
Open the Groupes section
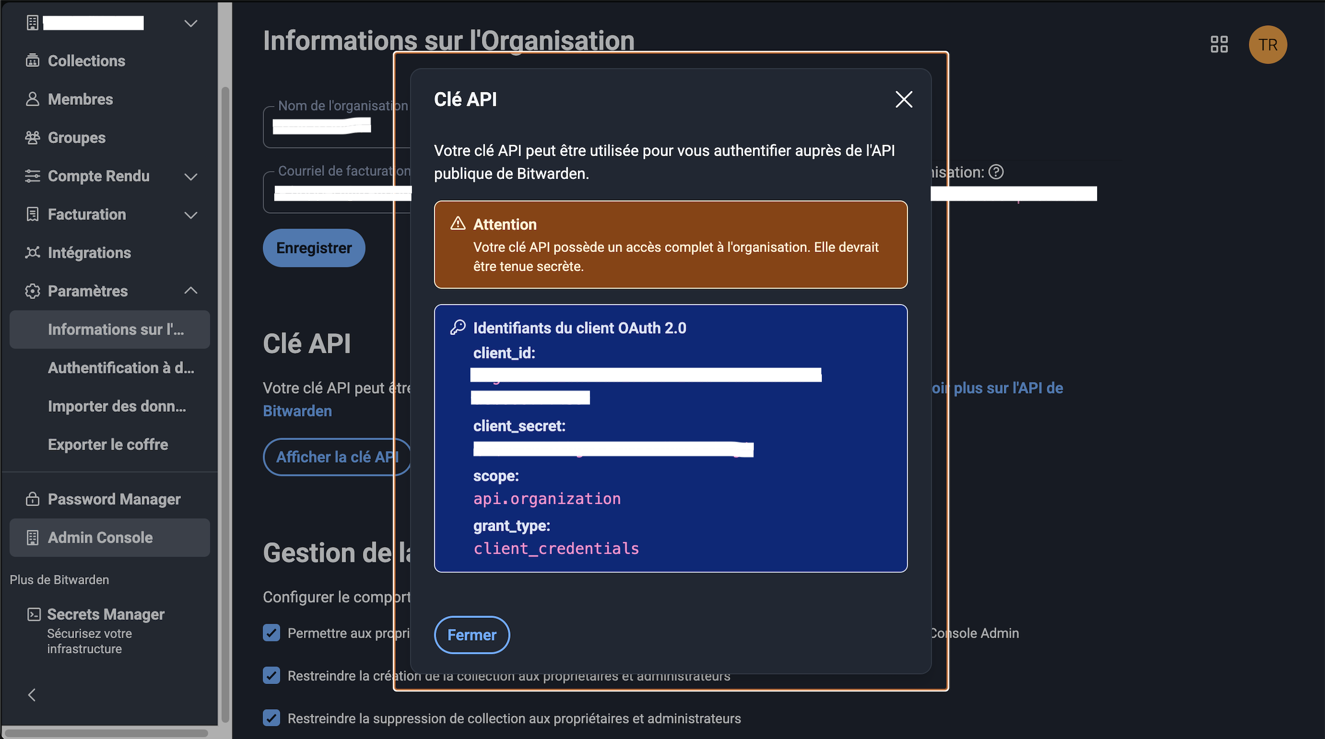click(x=77, y=138)
